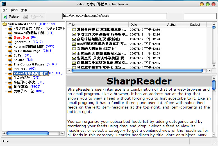Open the Help menu
The height and width of the screenshot is (146, 218).
[x=24, y=10]
